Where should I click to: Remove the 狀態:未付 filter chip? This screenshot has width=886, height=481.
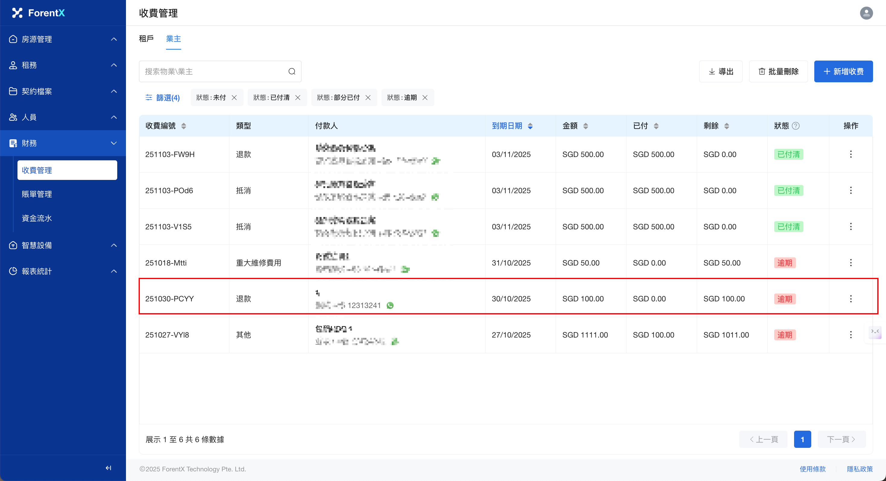(x=234, y=98)
